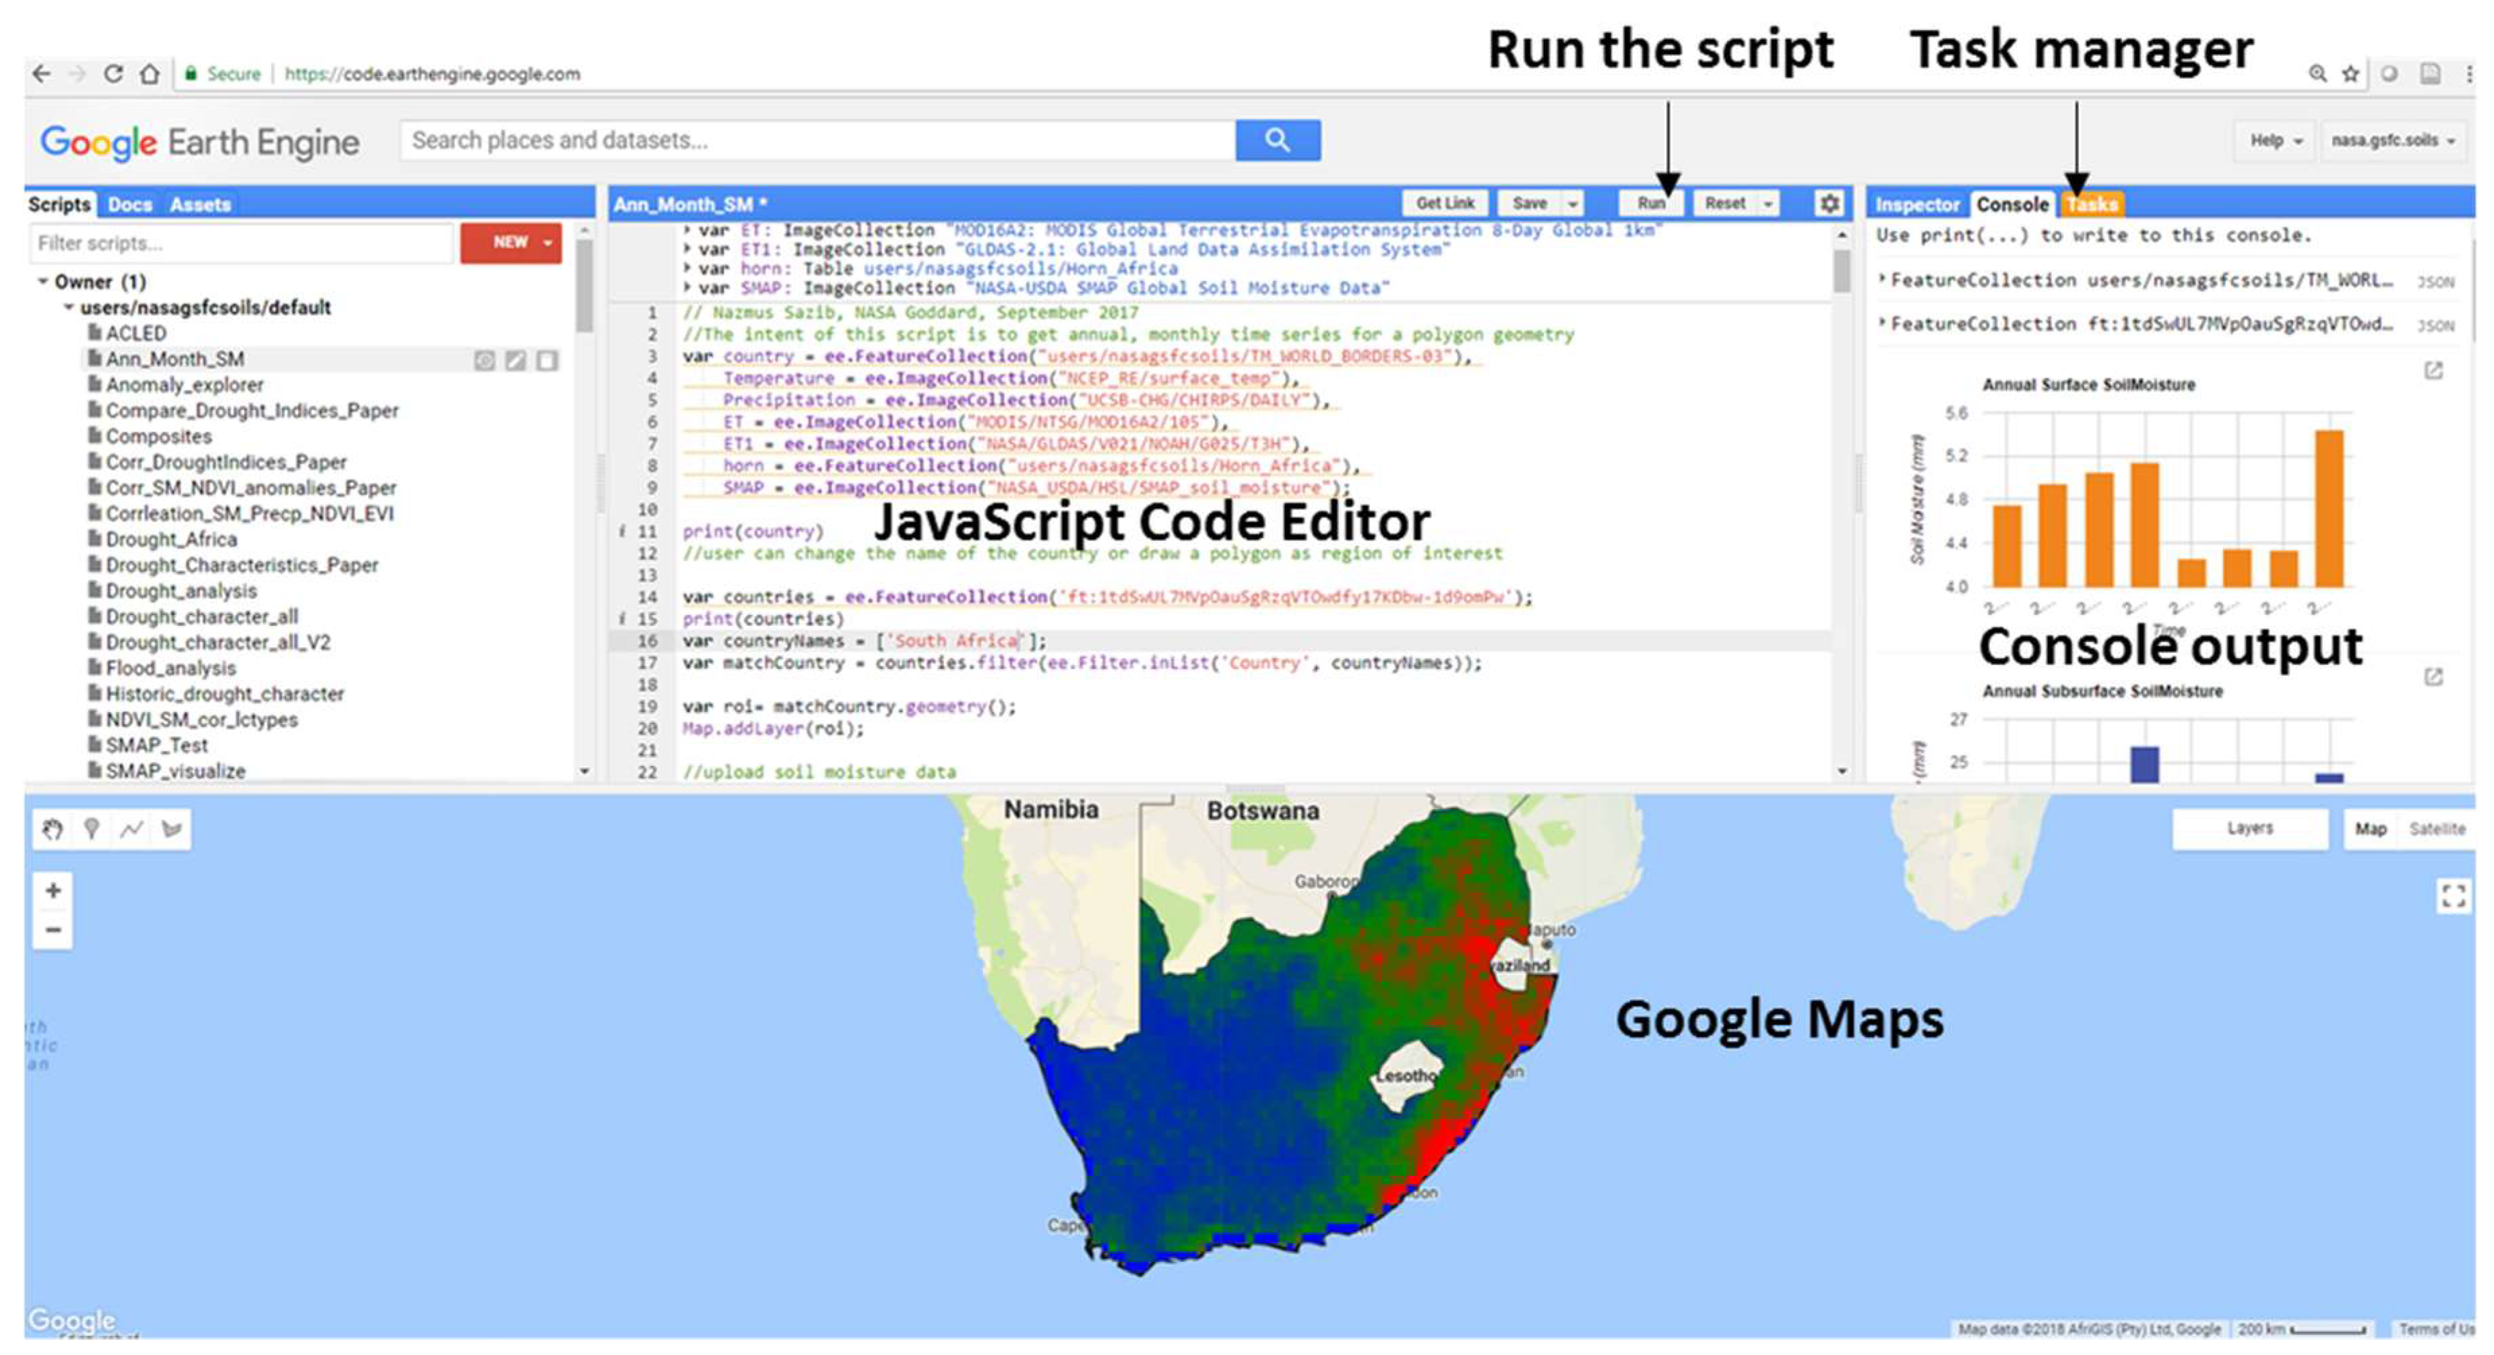Open the code editor settings gear

tap(1829, 203)
